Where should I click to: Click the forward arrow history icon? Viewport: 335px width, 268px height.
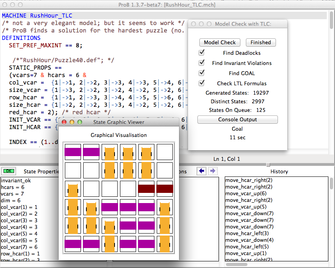click(212, 171)
